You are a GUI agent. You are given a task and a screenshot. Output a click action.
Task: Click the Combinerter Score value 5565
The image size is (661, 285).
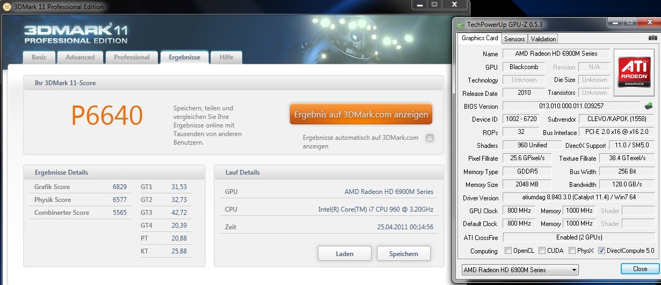click(x=120, y=213)
